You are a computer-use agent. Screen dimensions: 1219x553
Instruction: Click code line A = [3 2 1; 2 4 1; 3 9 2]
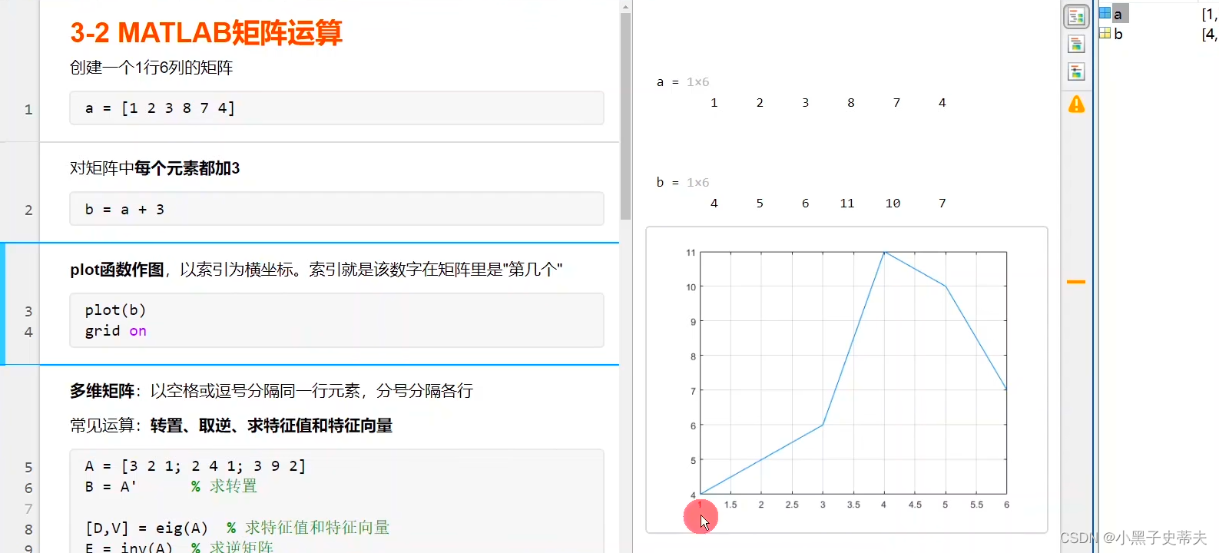[195, 466]
